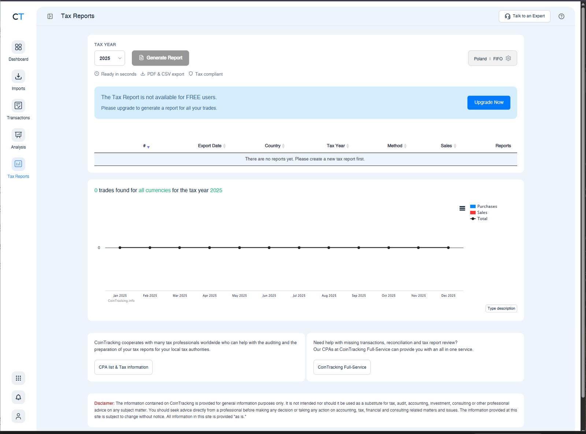The image size is (586, 434).
Task: Open the account profile menu
Action: tap(18, 416)
